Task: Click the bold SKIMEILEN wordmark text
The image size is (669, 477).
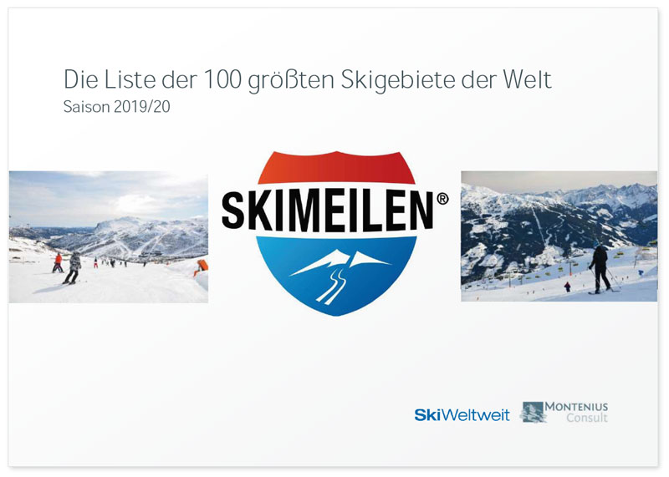Action: point(328,211)
